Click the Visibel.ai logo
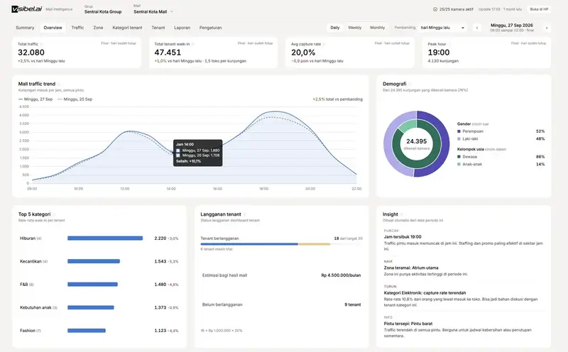The width and height of the screenshot is (568, 352). point(26,9)
